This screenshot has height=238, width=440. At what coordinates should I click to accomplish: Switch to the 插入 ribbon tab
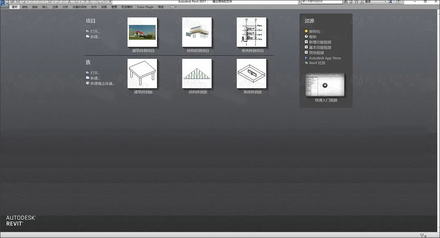click(x=44, y=6)
